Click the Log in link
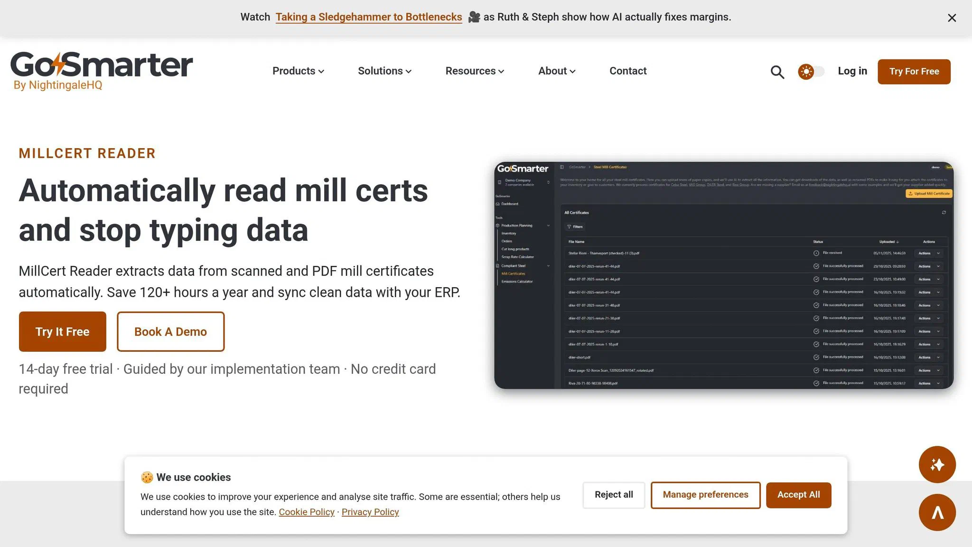Viewport: 972px width, 547px height. (852, 71)
